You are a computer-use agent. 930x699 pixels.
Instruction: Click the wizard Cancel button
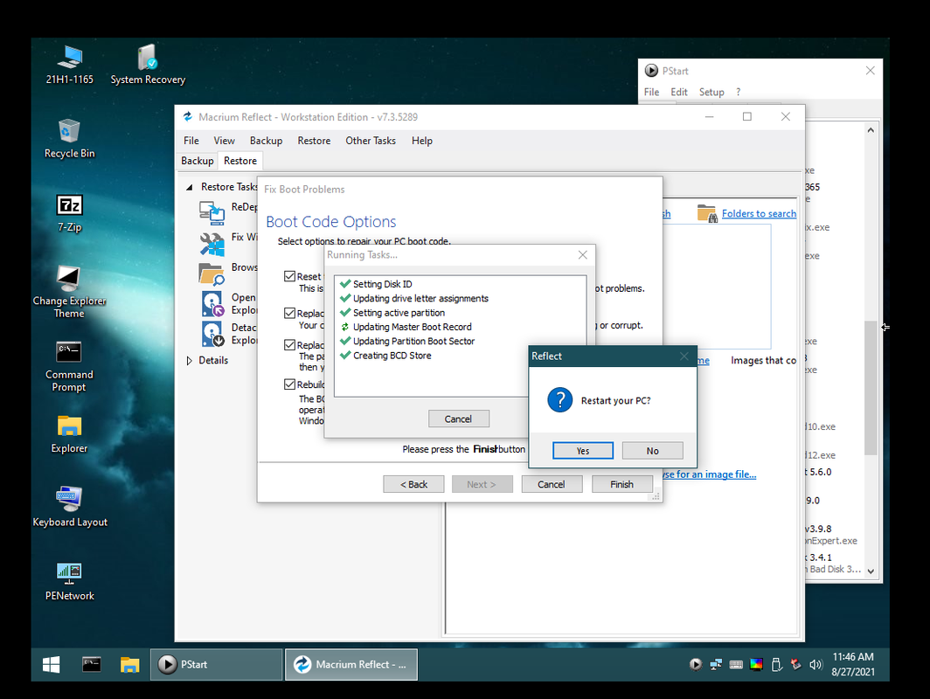tap(551, 484)
